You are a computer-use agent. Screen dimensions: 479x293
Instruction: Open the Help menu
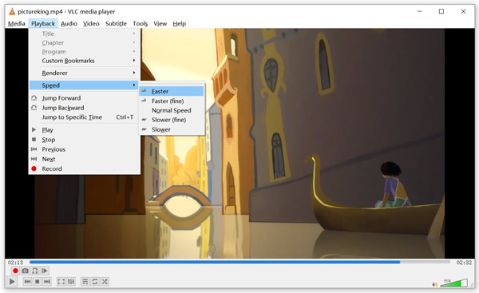[180, 23]
